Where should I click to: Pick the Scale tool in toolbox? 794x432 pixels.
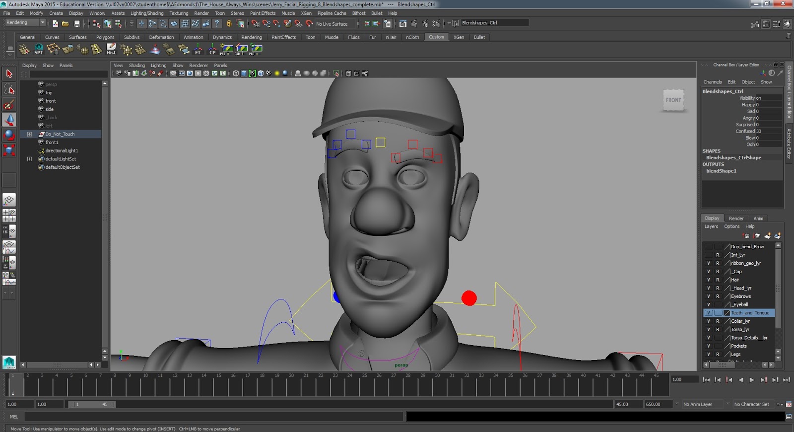coord(9,150)
